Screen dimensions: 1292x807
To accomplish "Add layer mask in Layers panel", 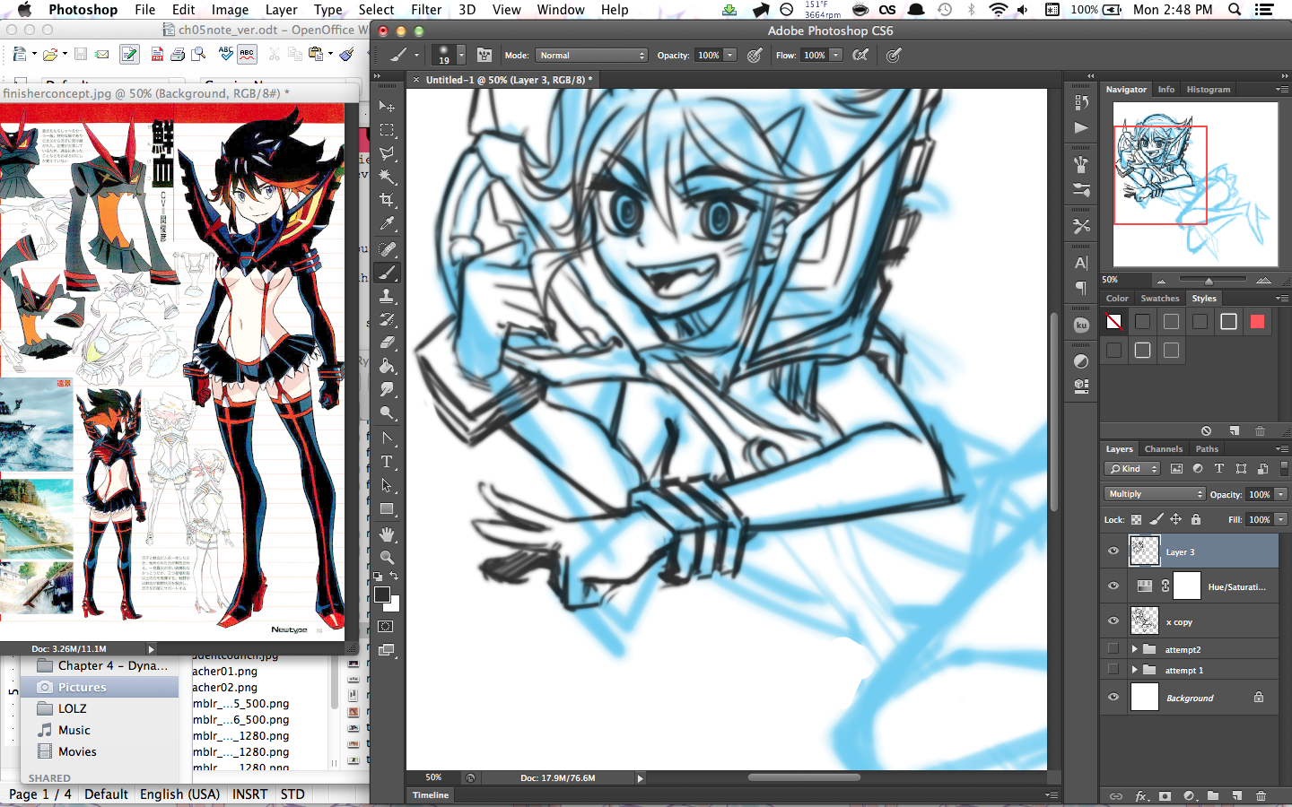I will 1165,796.
